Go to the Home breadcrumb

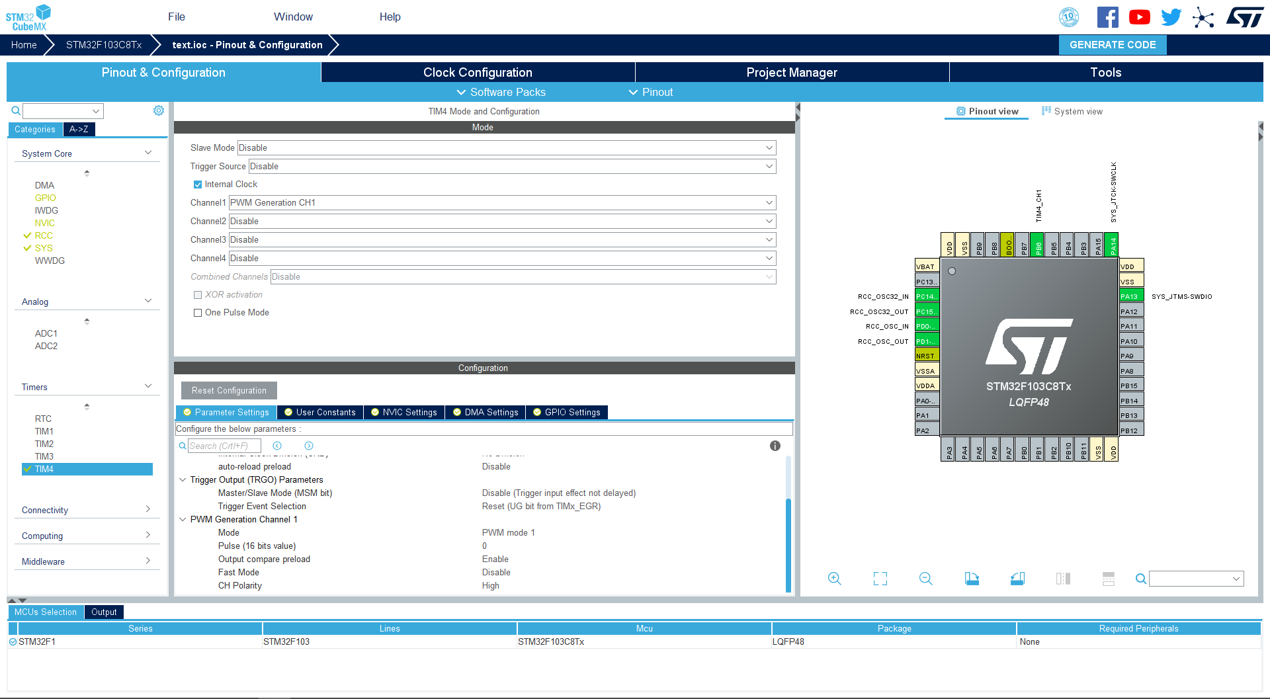click(24, 45)
